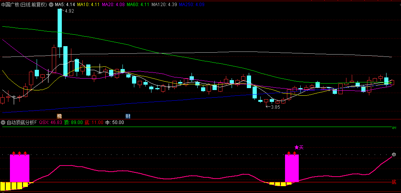401x193 pixels.
Task: Click the green 顶: 89.00 indicator value
Action: pyautogui.click(x=73, y=122)
